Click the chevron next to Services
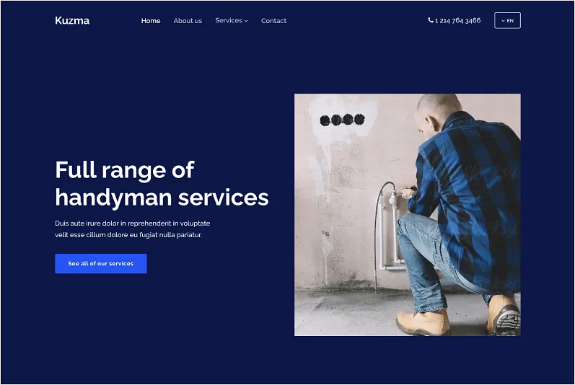 tap(246, 21)
